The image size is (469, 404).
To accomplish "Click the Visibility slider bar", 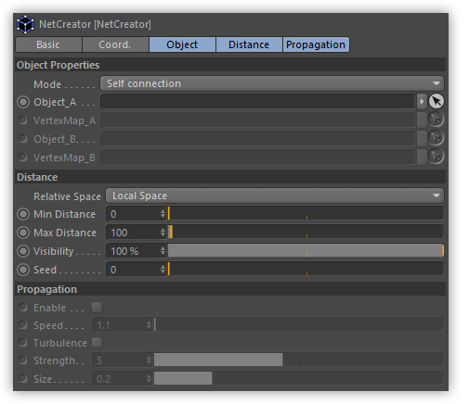I will click(306, 251).
